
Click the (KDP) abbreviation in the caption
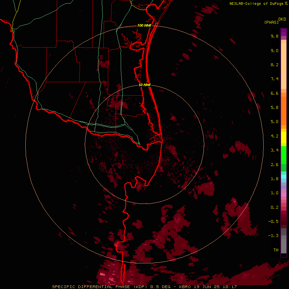pos(141,287)
